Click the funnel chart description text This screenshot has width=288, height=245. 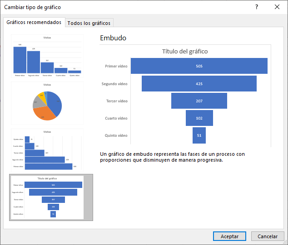pos(173,157)
